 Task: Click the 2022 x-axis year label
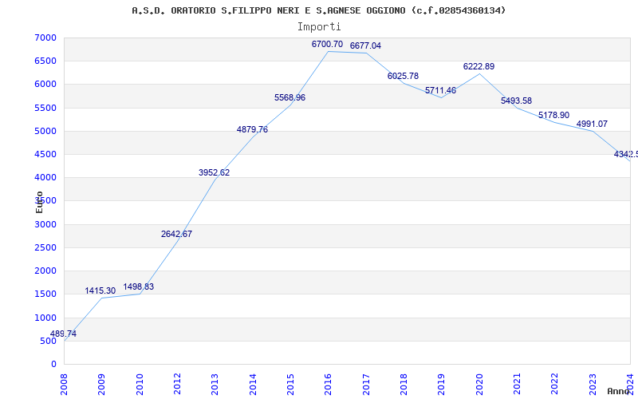[x=554, y=385]
